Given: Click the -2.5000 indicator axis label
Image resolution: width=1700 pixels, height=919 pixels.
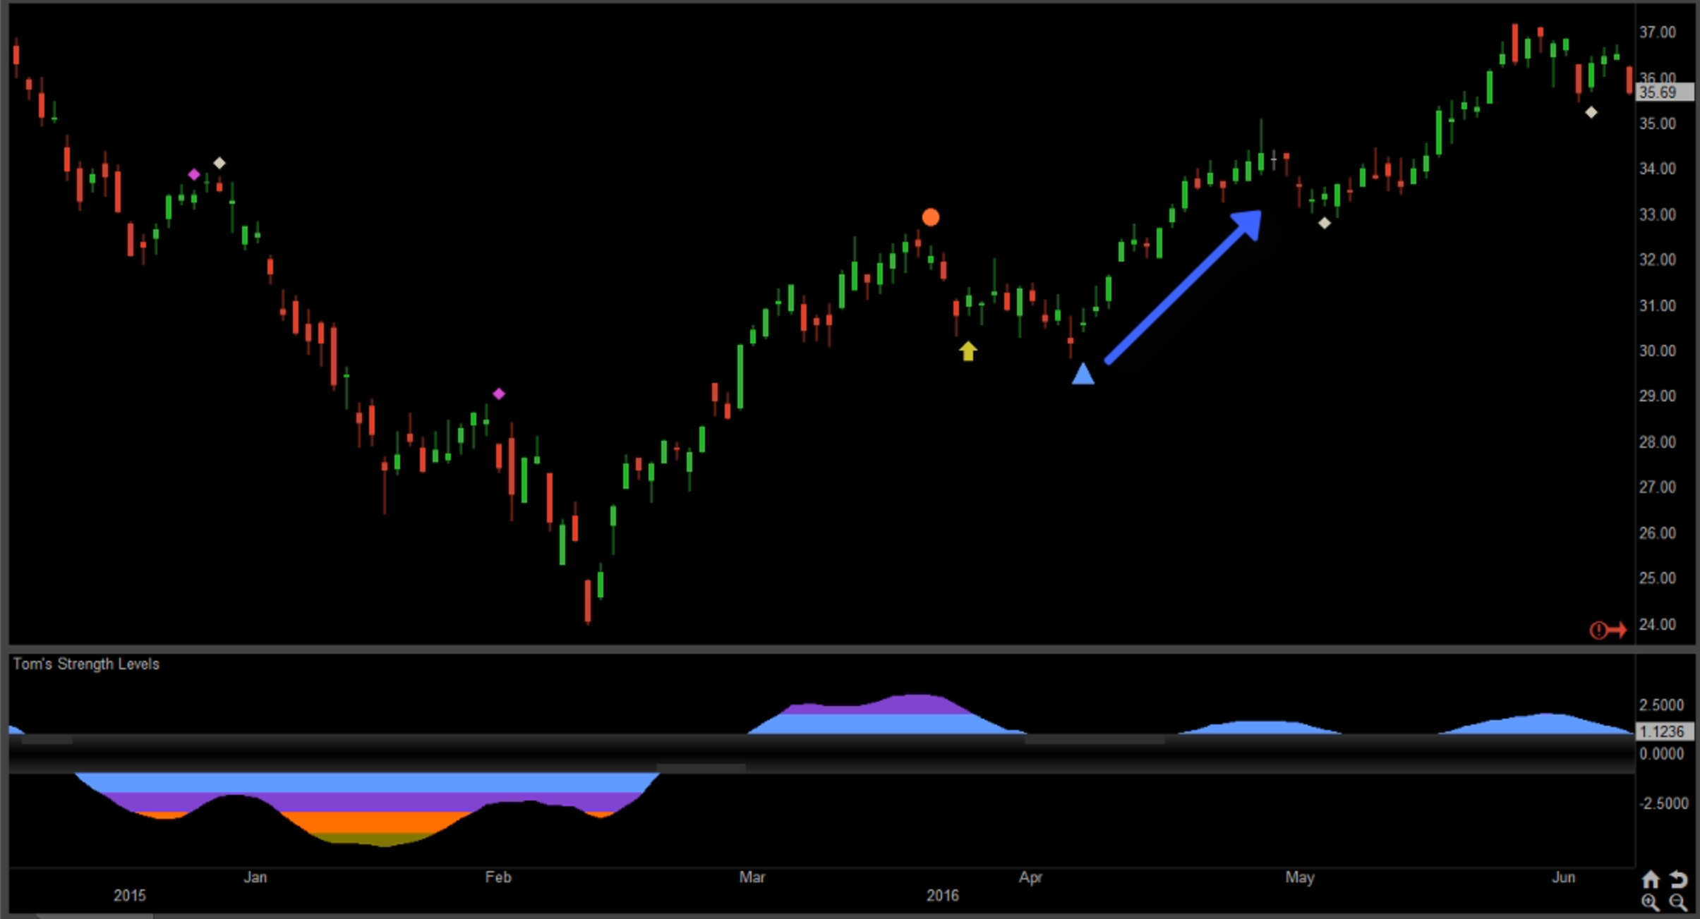Looking at the screenshot, I should tap(1663, 803).
